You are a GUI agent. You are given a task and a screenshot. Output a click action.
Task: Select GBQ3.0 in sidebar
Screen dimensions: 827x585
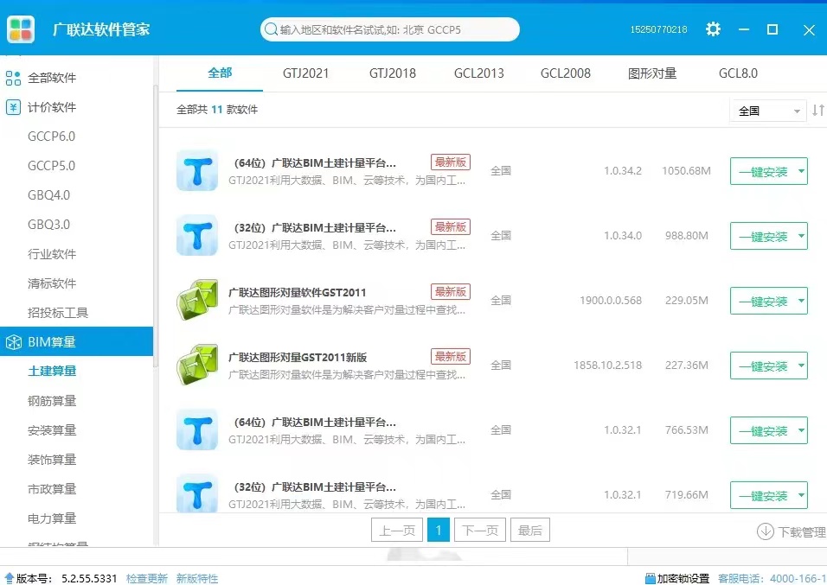pyautogui.click(x=48, y=225)
